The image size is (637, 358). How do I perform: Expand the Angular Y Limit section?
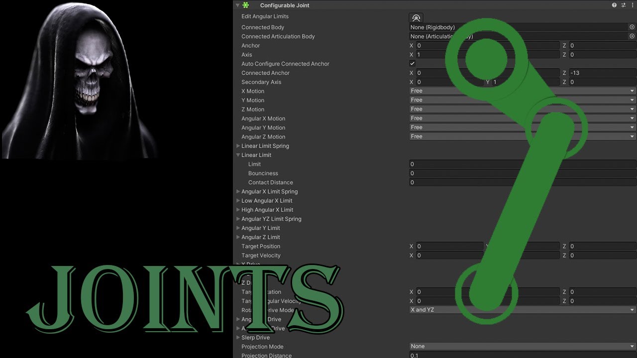[238, 228]
